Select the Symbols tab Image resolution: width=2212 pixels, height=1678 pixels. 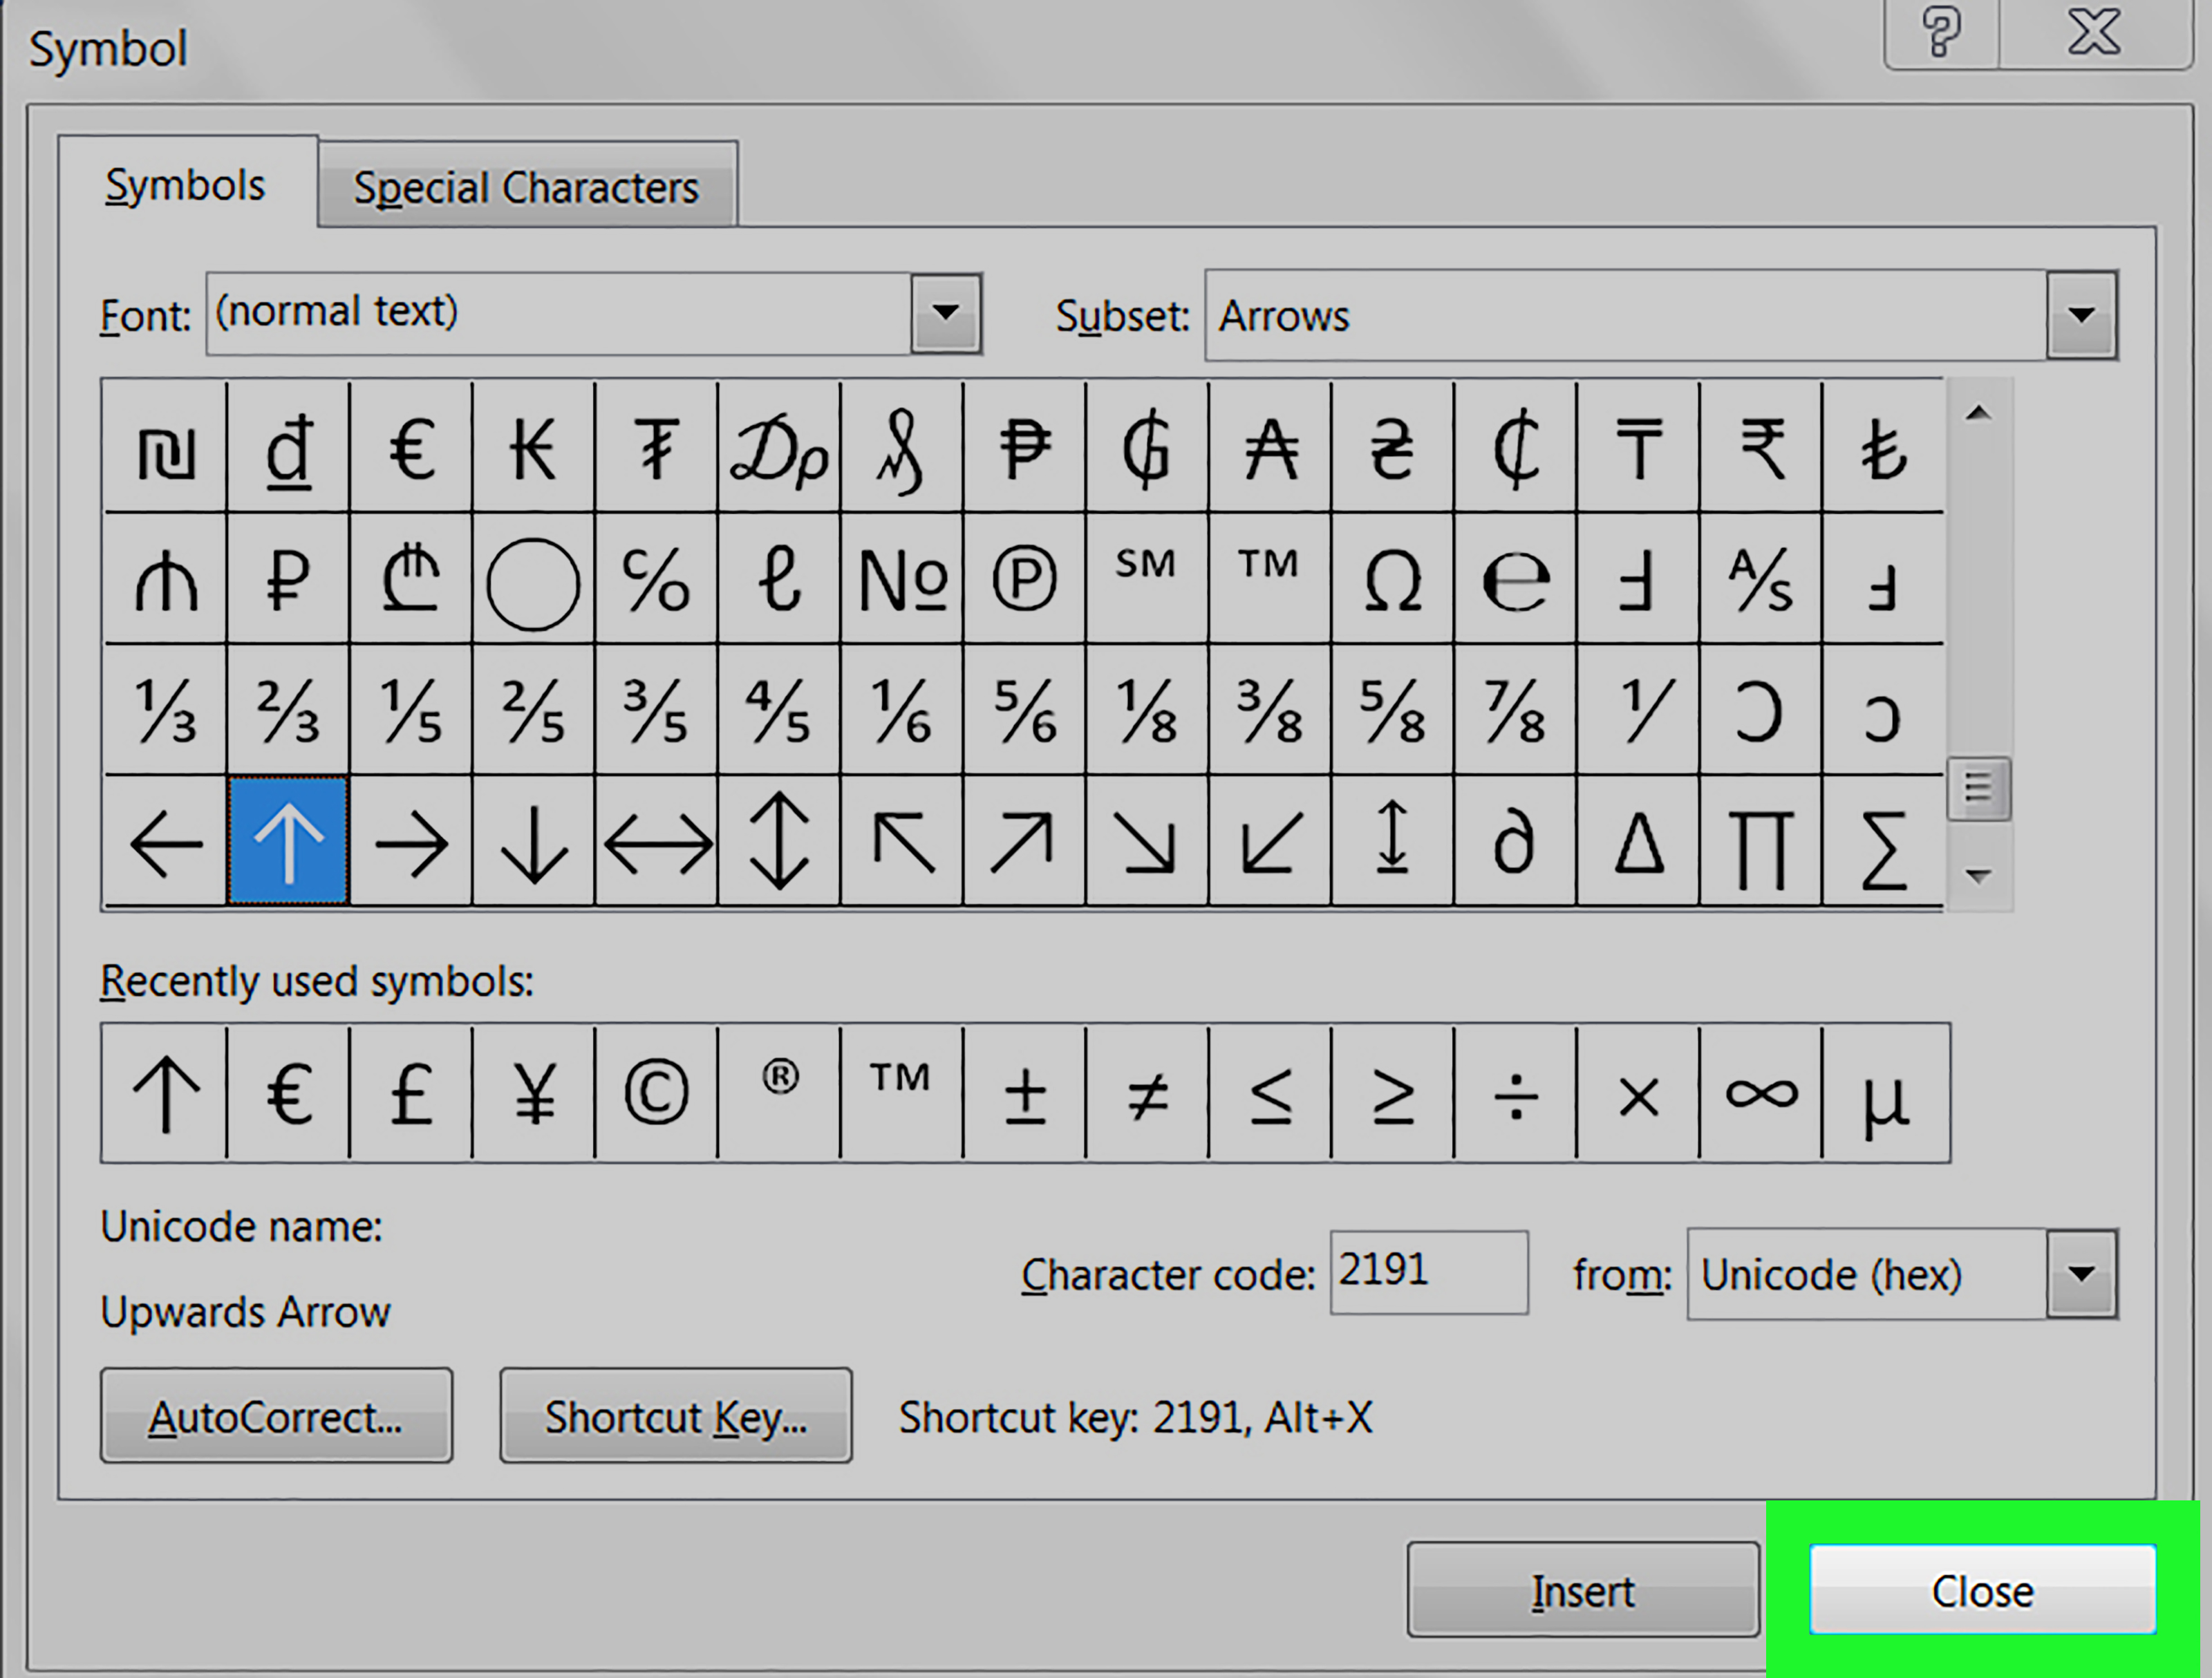(x=186, y=185)
